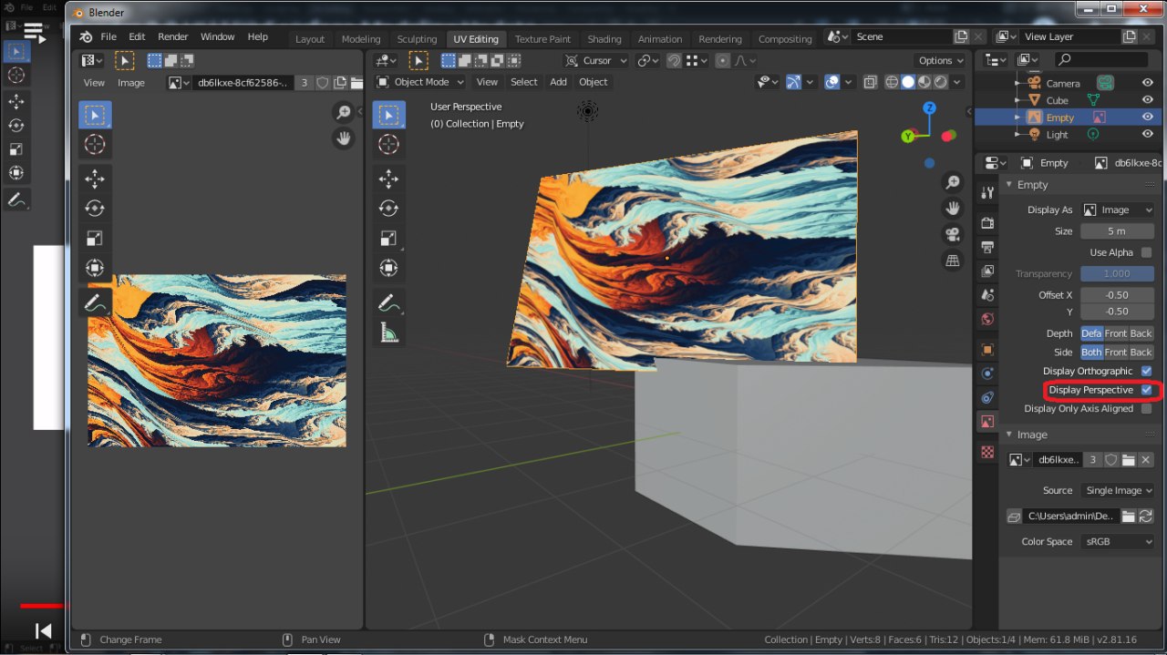The height and width of the screenshot is (655, 1167).
Task: Toggle Display Orthographic checkbox
Action: click(x=1147, y=371)
